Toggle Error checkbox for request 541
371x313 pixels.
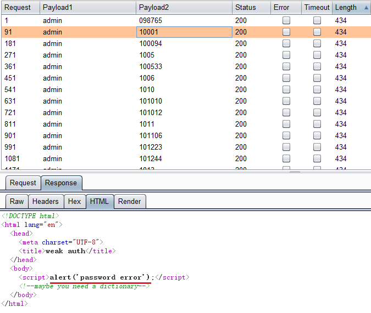click(x=286, y=89)
